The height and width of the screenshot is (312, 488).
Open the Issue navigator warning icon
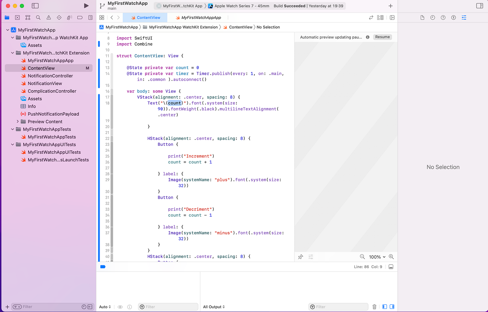pos(49,17)
